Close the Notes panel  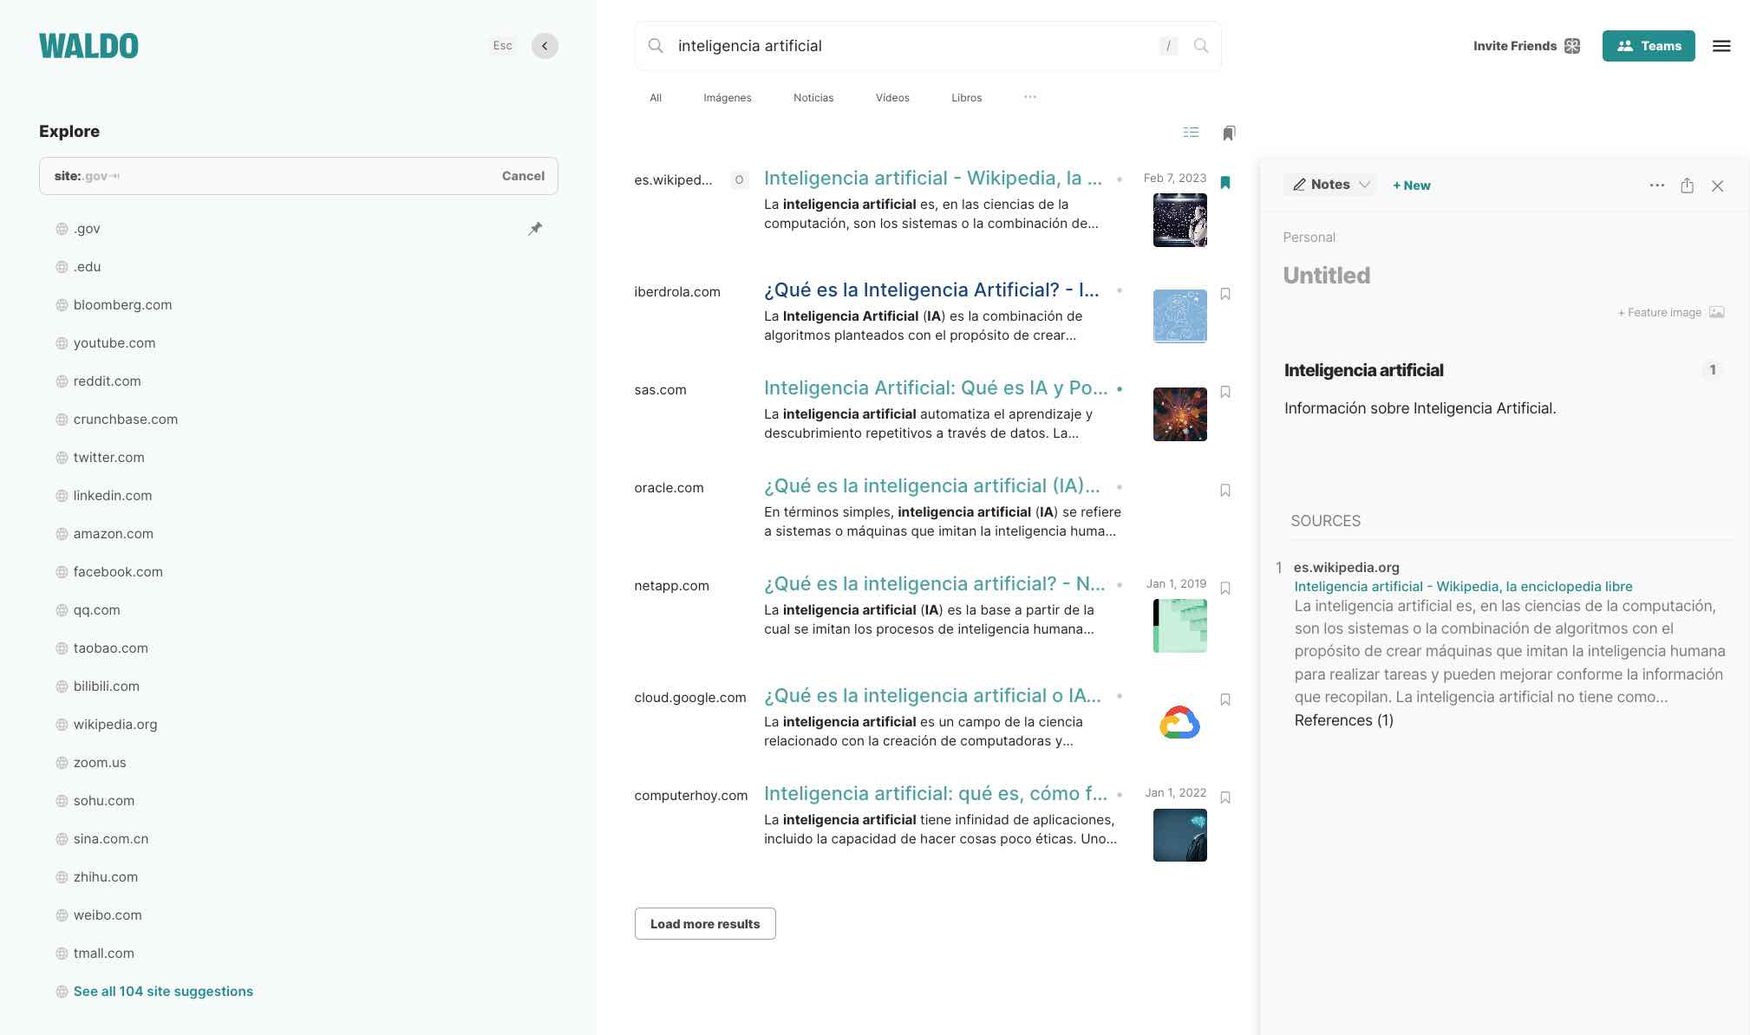pyautogui.click(x=1717, y=186)
